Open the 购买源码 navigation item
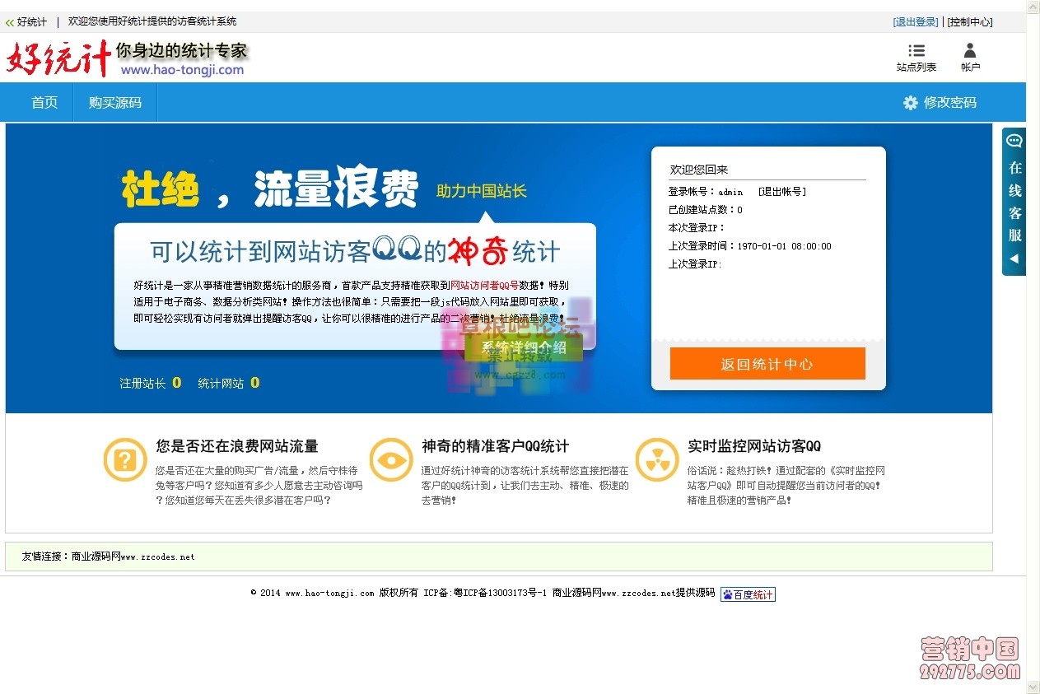1040x694 pixels. pos(114,101)
